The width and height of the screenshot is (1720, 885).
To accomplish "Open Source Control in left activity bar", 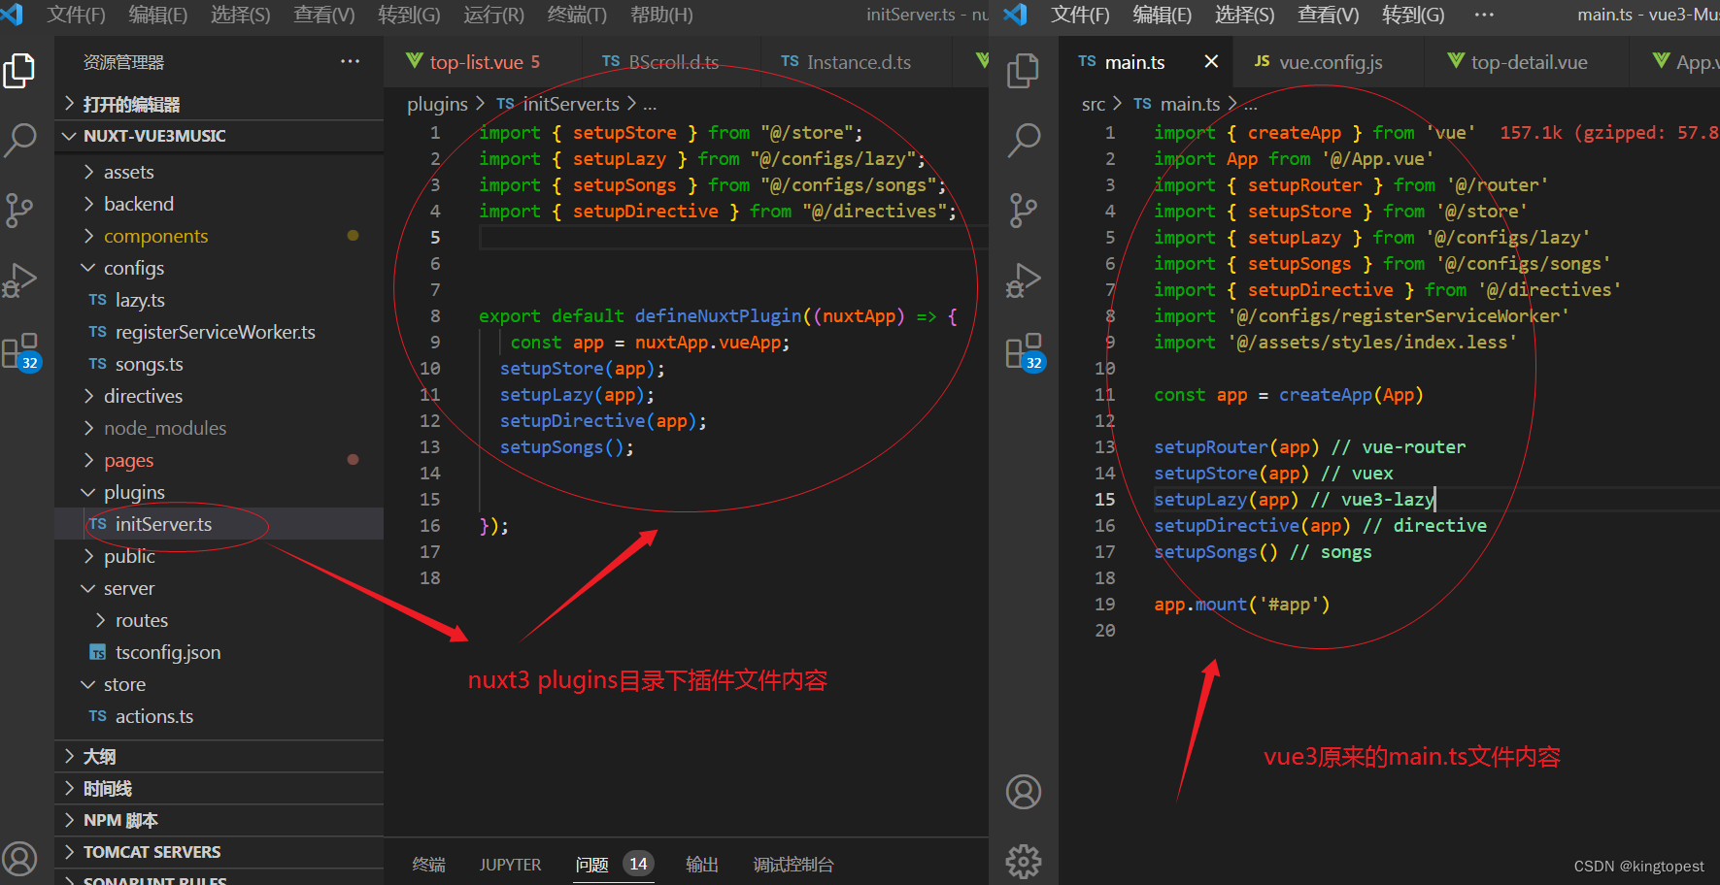I will (19, 210).
